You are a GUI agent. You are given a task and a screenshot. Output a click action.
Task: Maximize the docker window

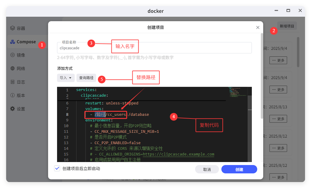pyautogui.click(x=288, y=10)
